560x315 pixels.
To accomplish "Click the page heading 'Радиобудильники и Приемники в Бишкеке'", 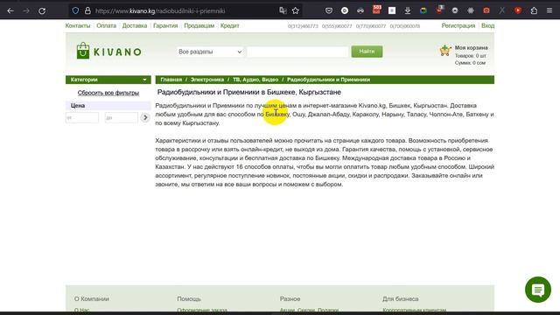I will click(x=249, y=92).
